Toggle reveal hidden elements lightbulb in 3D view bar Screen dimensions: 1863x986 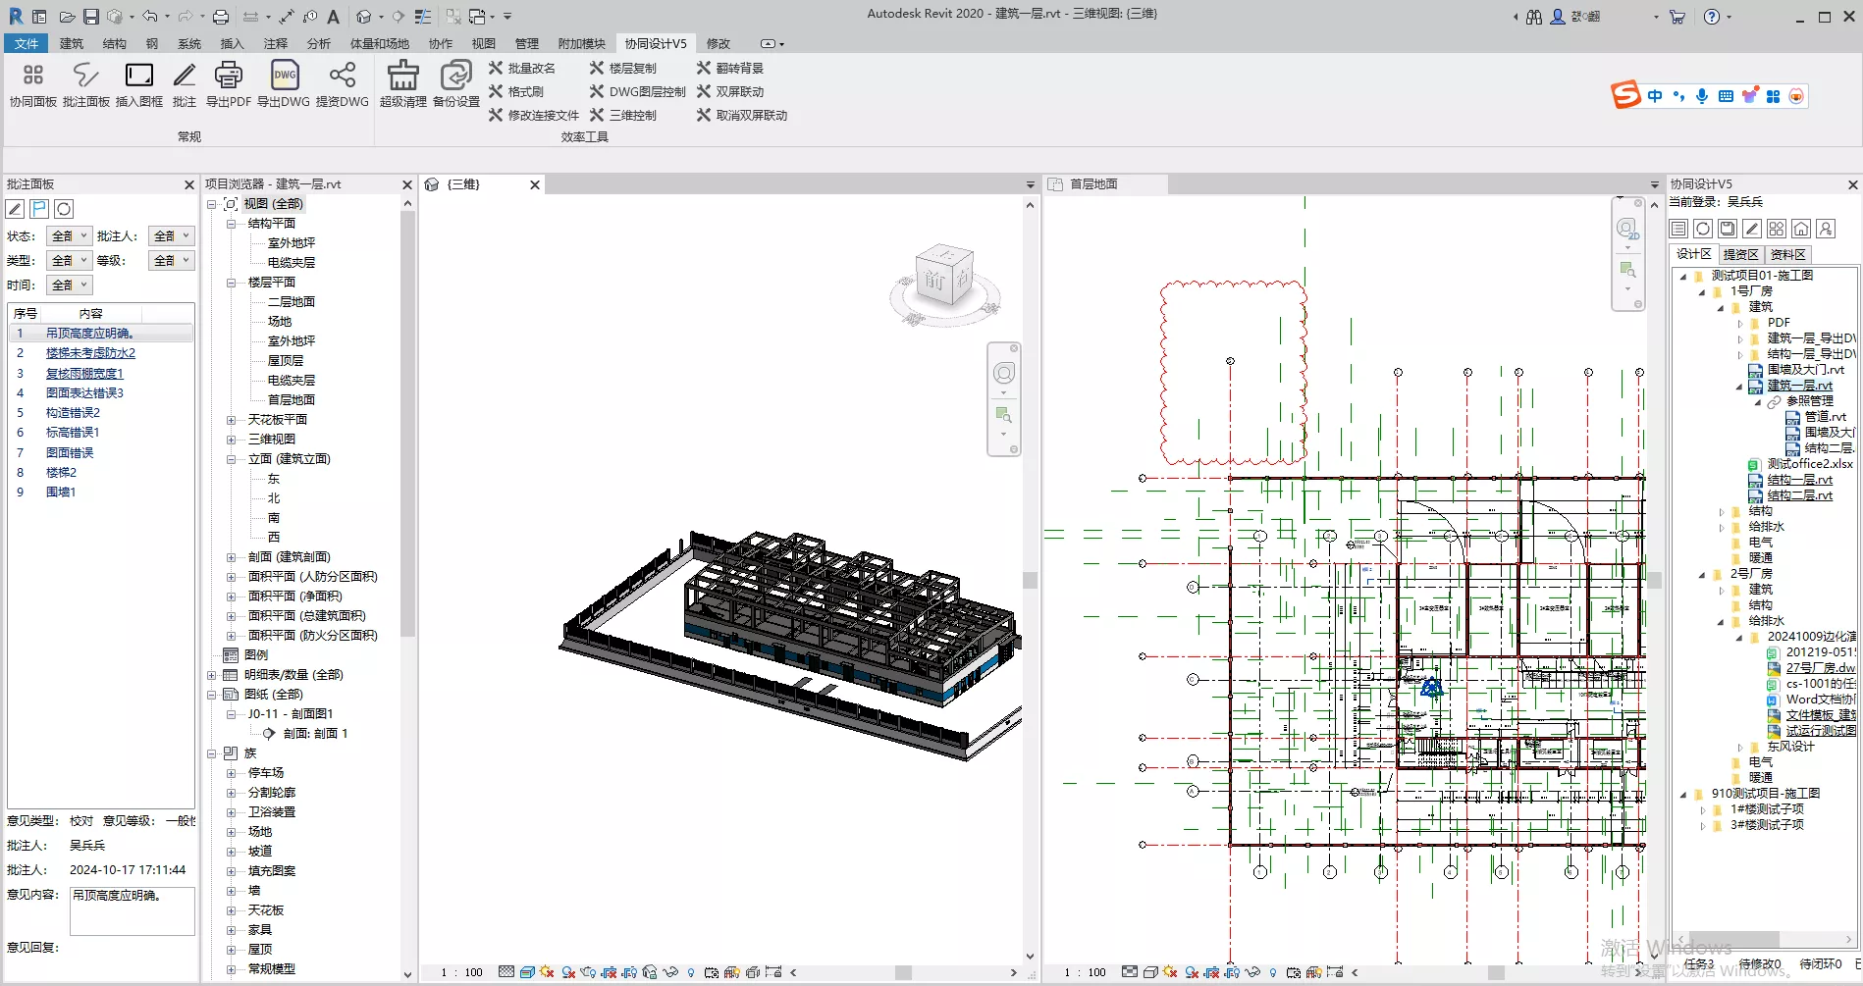pos(691,972)
